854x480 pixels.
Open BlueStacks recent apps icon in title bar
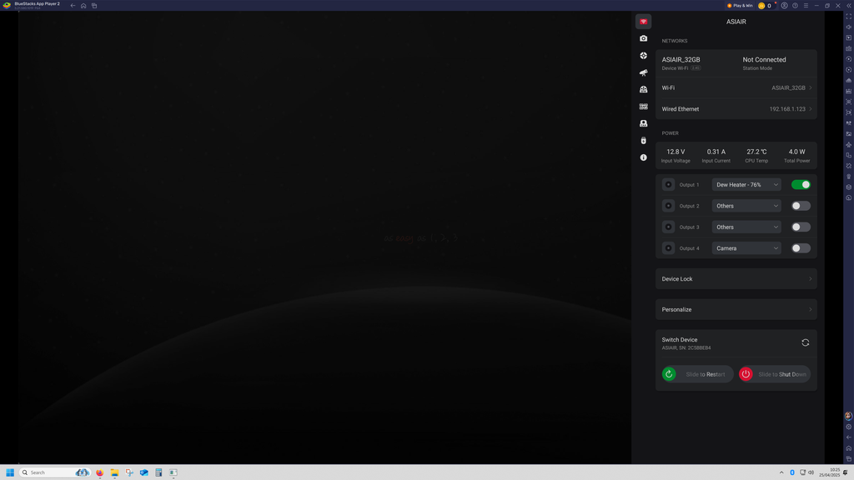pyautogui.click(x=94, y=6)
